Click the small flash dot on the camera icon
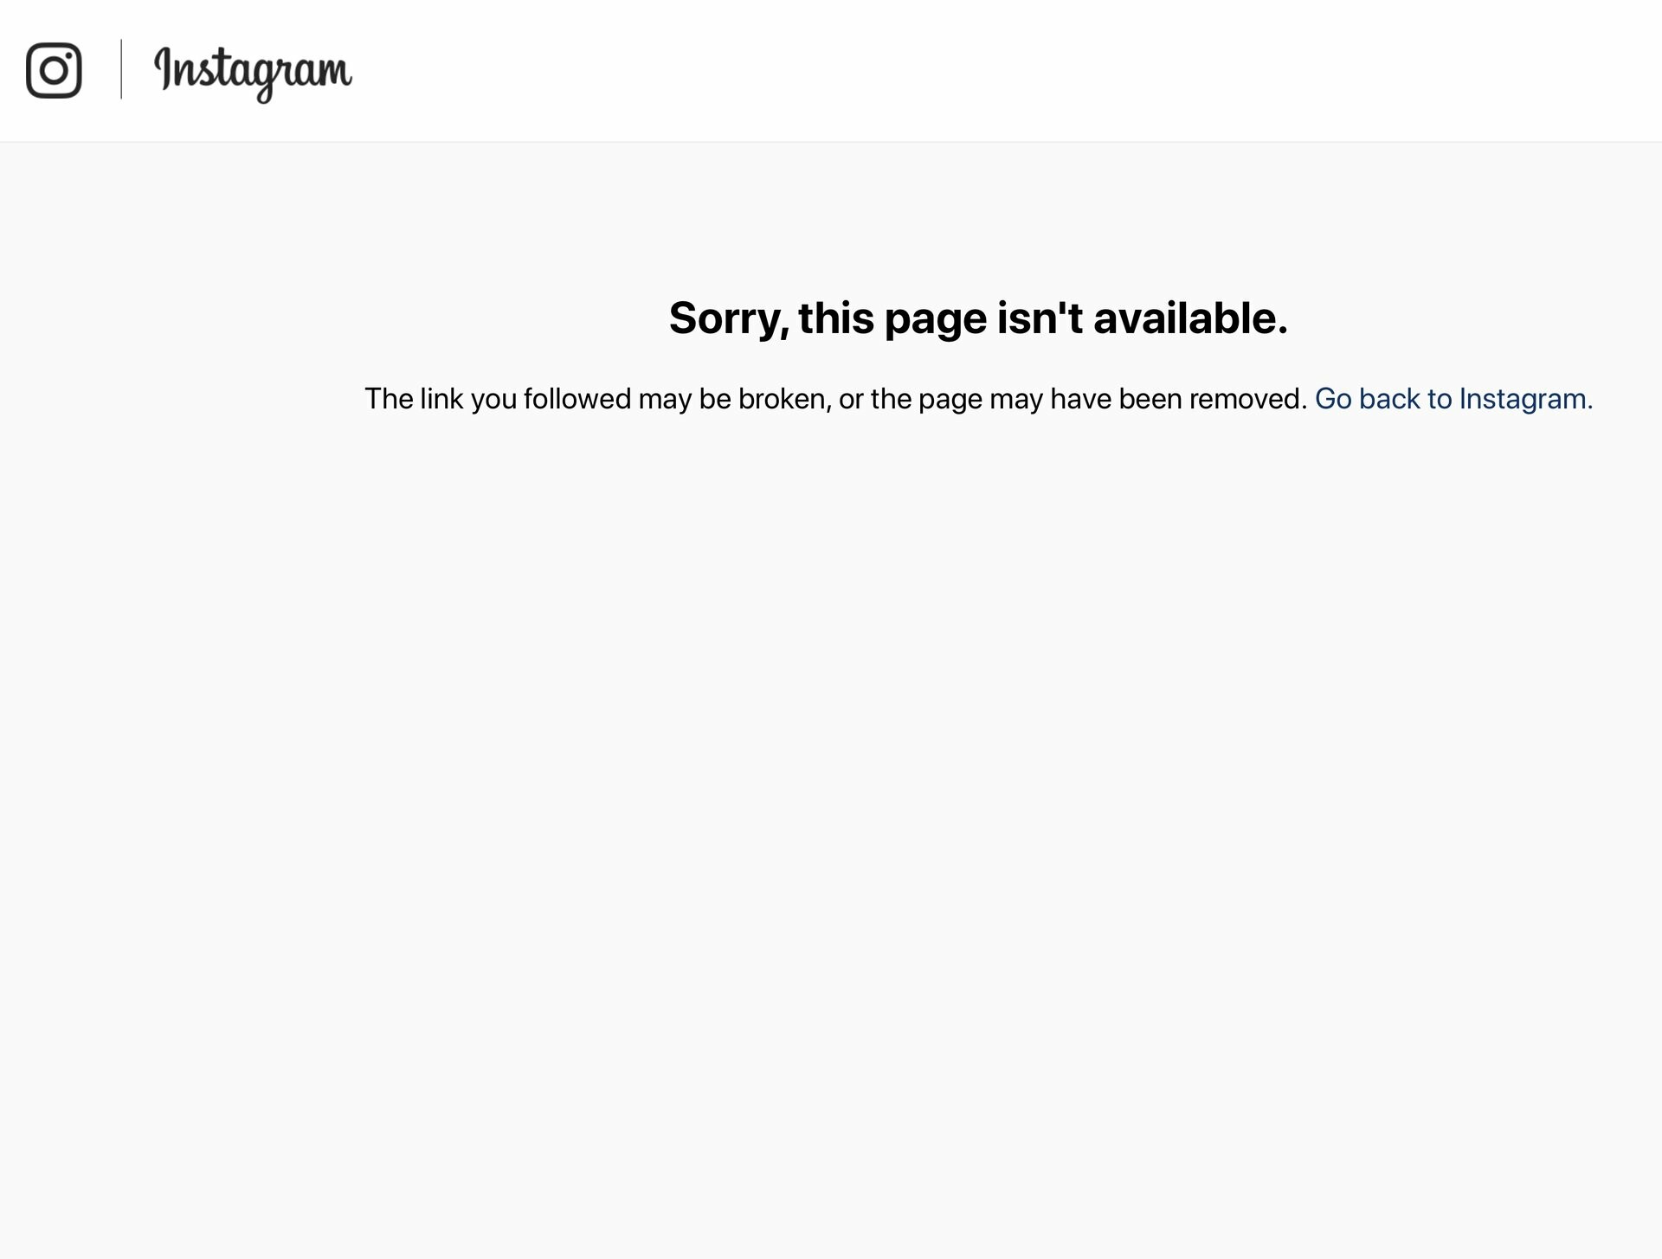The width and height of the screenshot is (1662, 1259). click(x=69, y=55)
